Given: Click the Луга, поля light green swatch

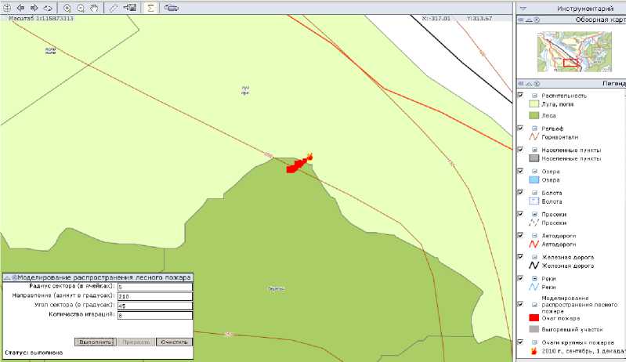Looking at the screenshot, I should pos(534,104).
